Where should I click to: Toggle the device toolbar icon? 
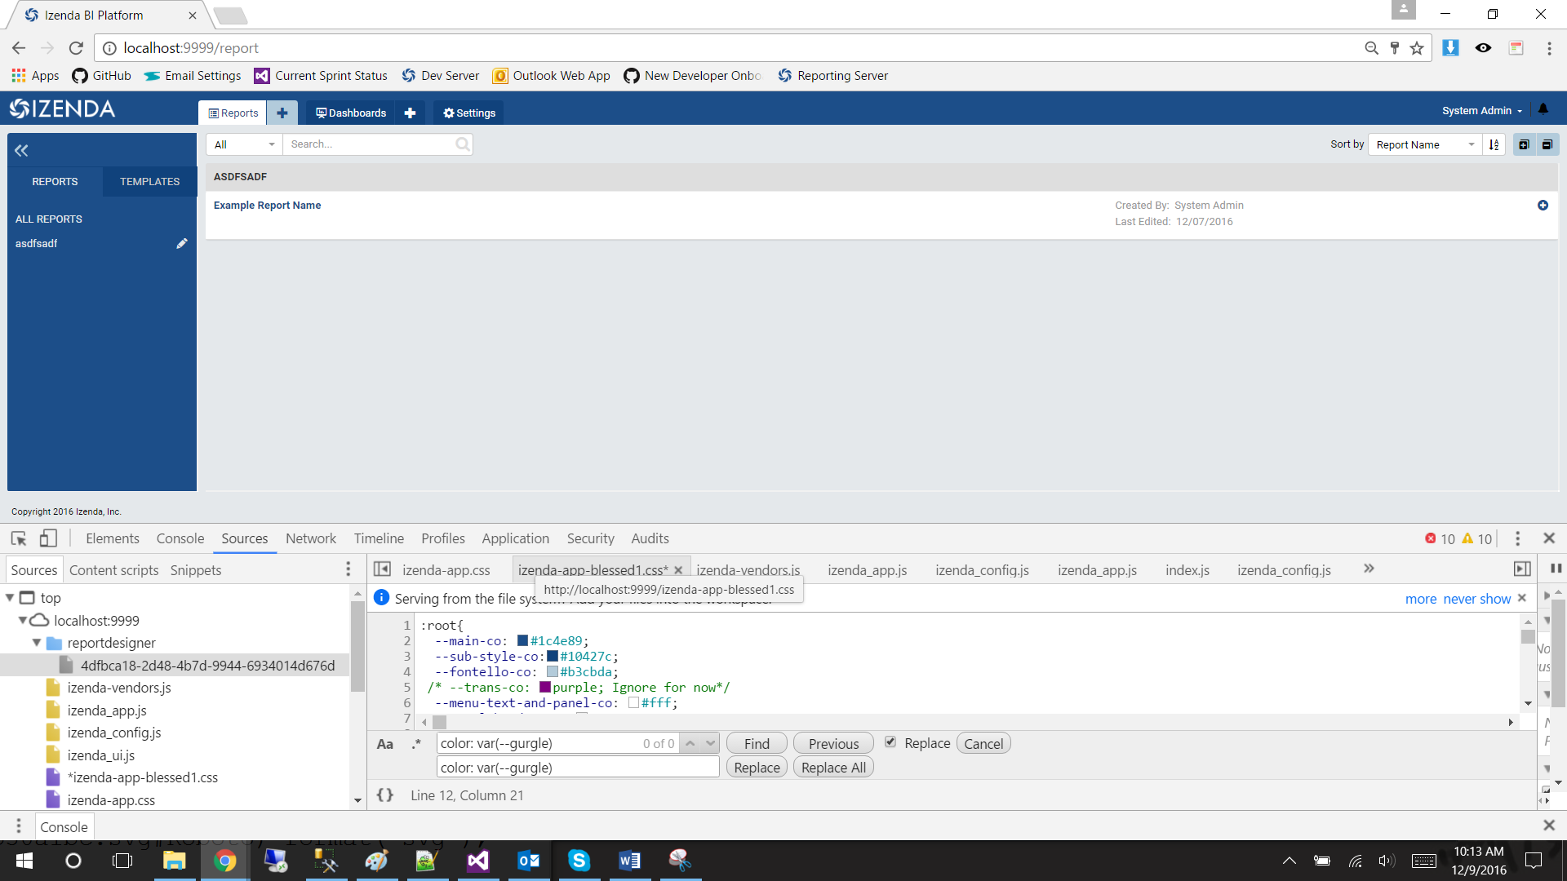(x=48, y=538)
